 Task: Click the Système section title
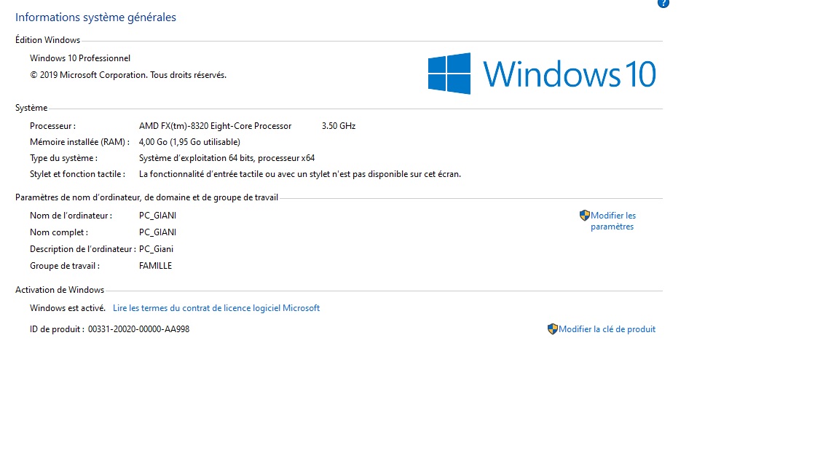coord(31,108)
